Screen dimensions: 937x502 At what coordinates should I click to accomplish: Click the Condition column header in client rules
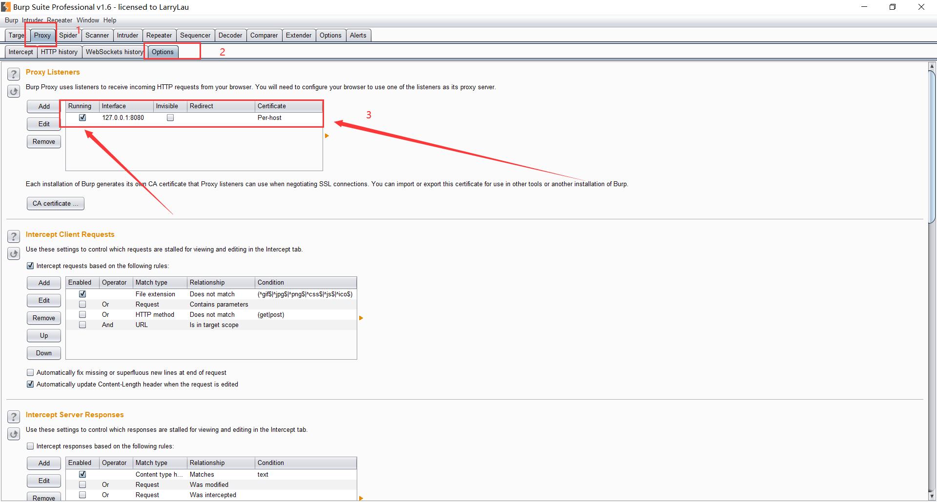306,282
